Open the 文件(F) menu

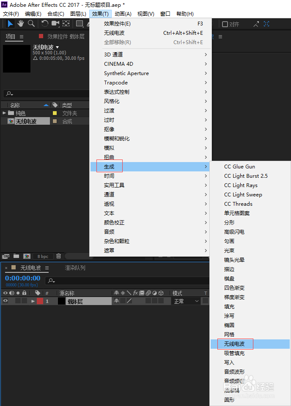tap(11, 14)
